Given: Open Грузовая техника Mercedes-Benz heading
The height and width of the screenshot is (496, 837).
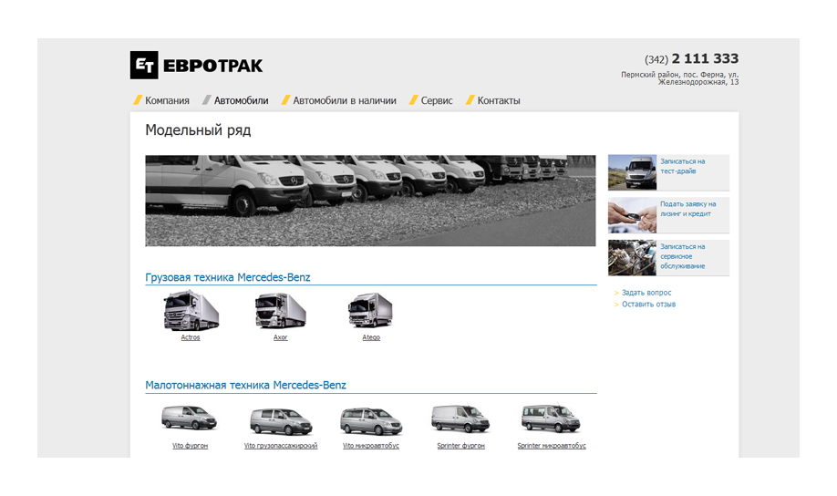Looking at the screenshot, I should [227, 277].
